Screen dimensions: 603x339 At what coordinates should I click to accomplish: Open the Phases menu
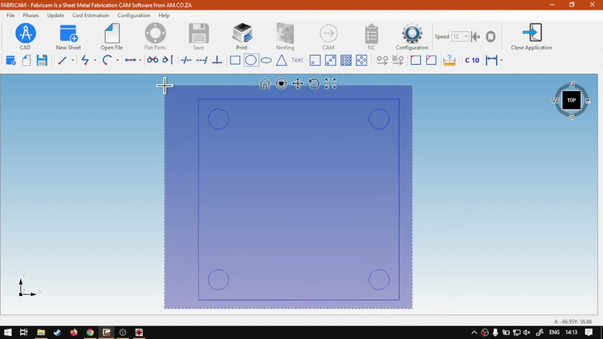click(31, 15)
